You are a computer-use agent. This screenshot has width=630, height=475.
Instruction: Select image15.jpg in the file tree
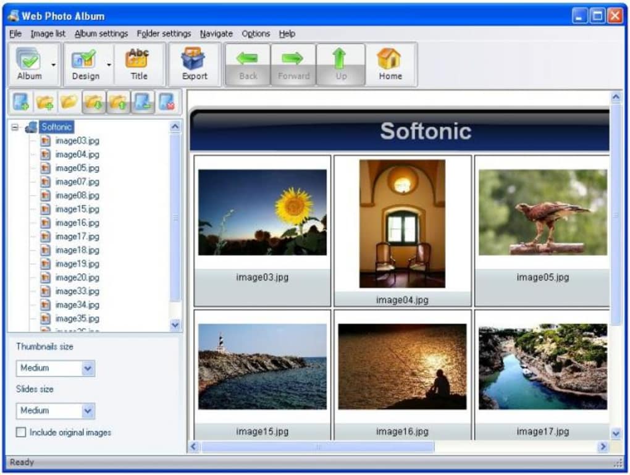coord(77,209)
